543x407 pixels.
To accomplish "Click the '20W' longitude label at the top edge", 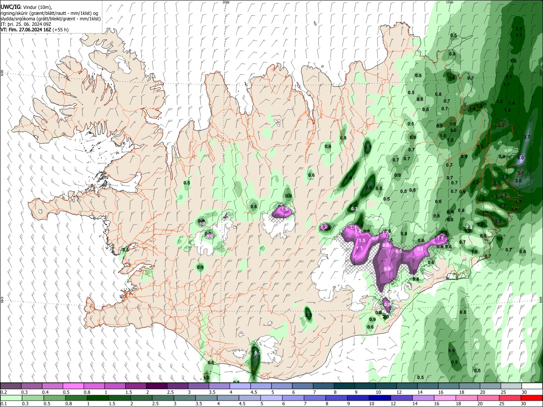I will tap(226, 2).
